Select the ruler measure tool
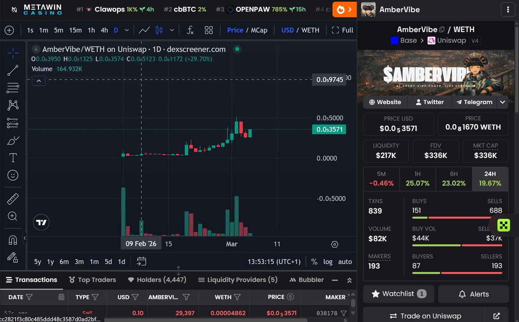 click(x=13, y=199)
